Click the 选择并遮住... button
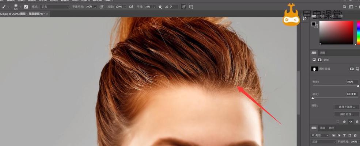360x146 pixels. (346, 107)
